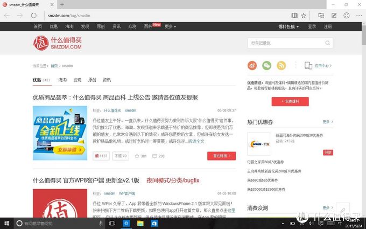
Task: Open reading view book icon
Action: coord(294,16)
